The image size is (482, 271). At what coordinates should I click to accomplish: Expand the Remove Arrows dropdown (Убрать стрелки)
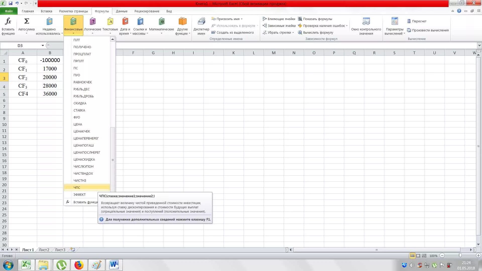pos(293,33)
